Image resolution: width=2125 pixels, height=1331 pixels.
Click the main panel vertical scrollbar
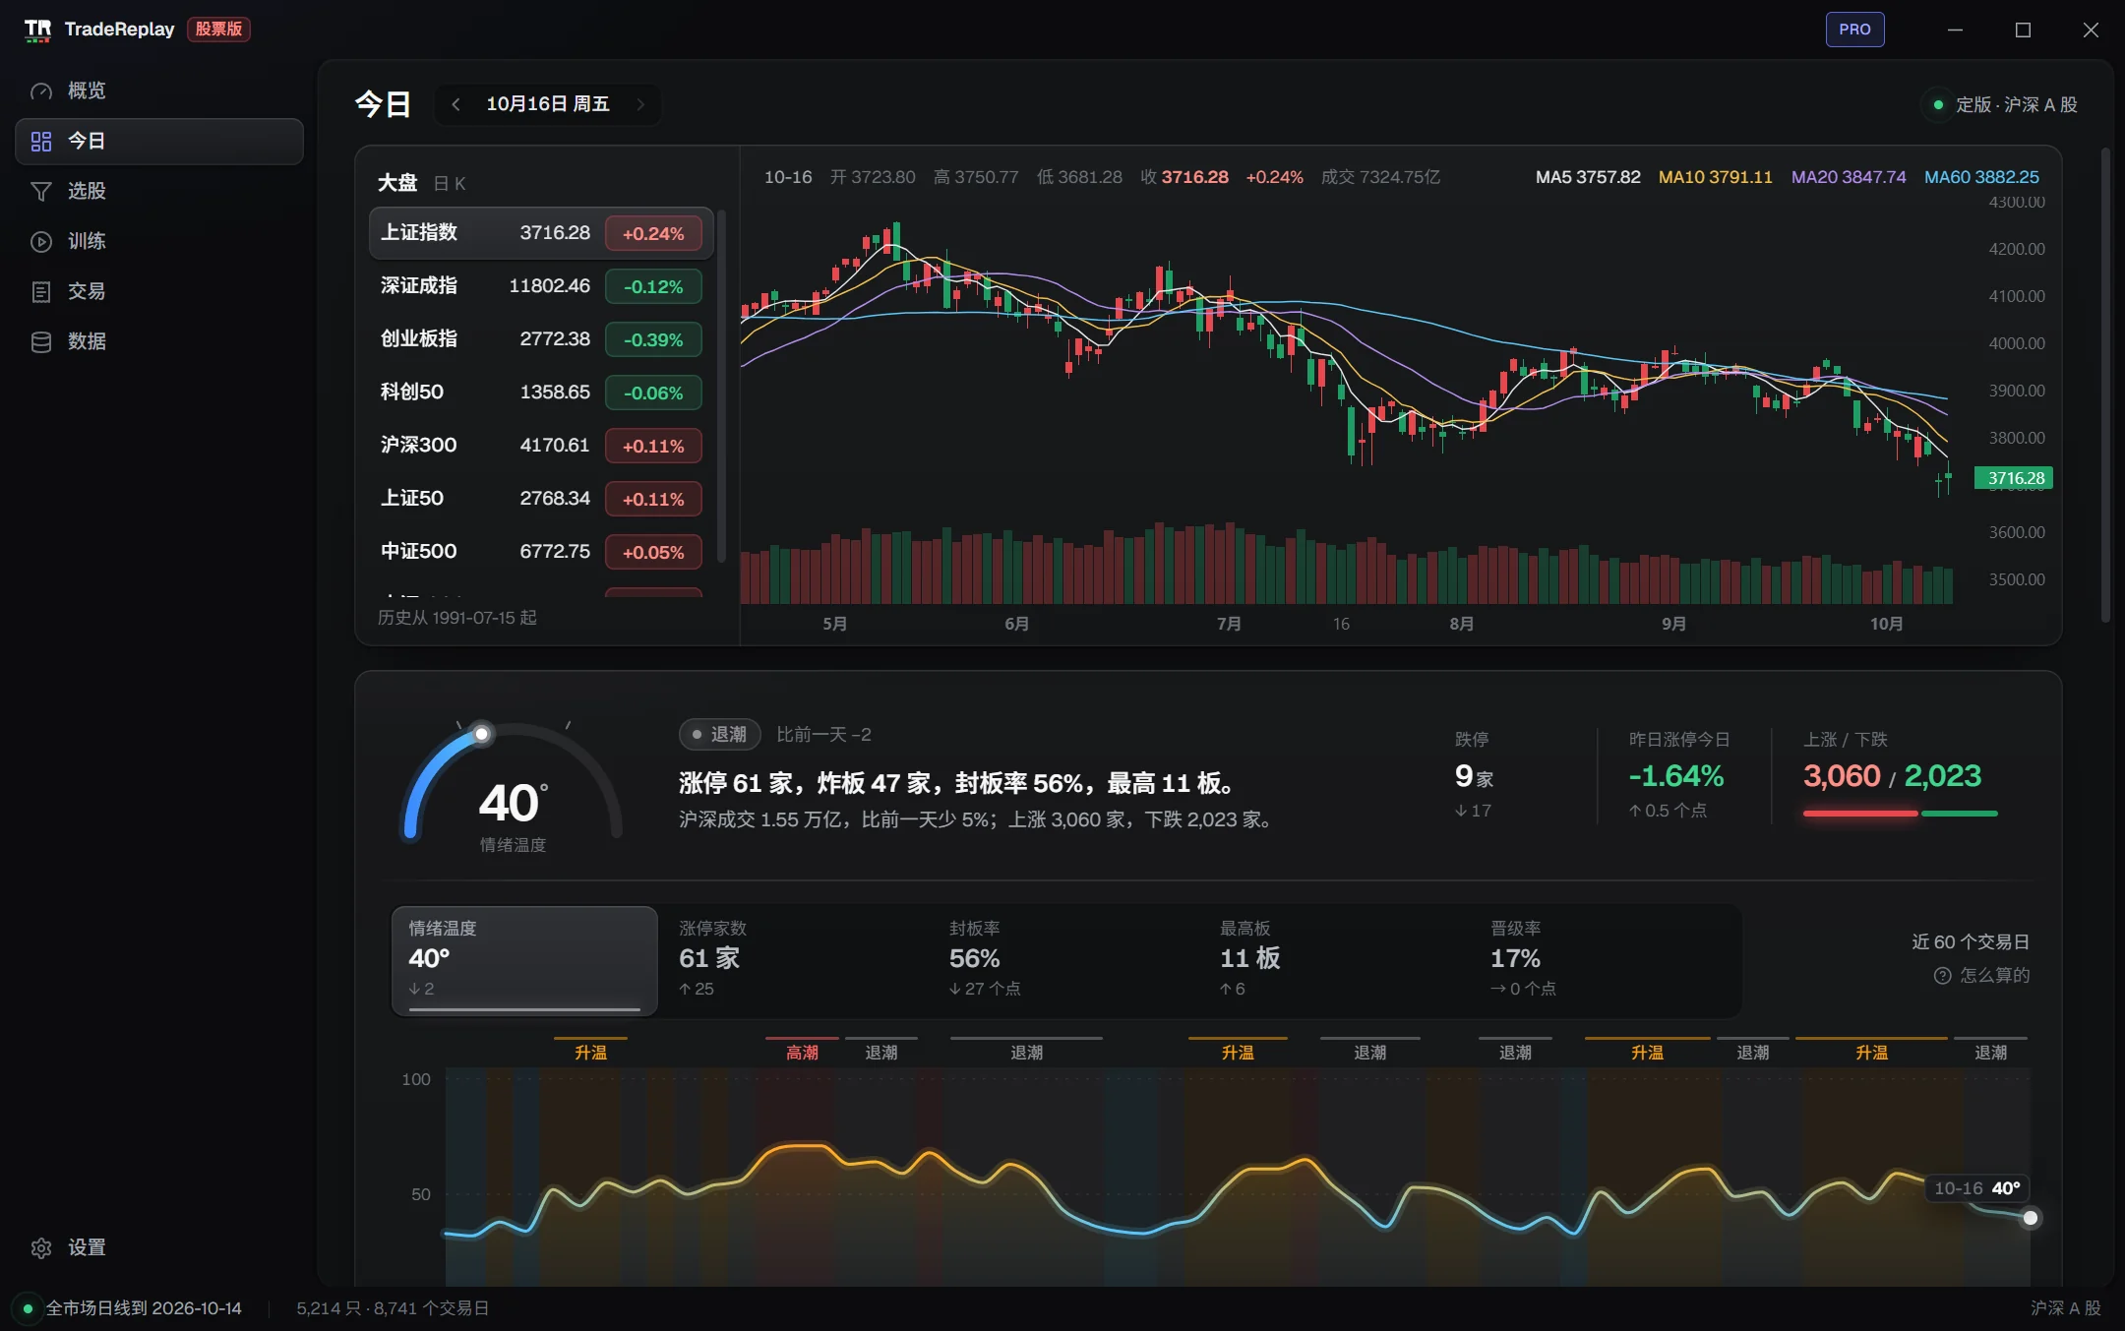tap(2104, 386)
